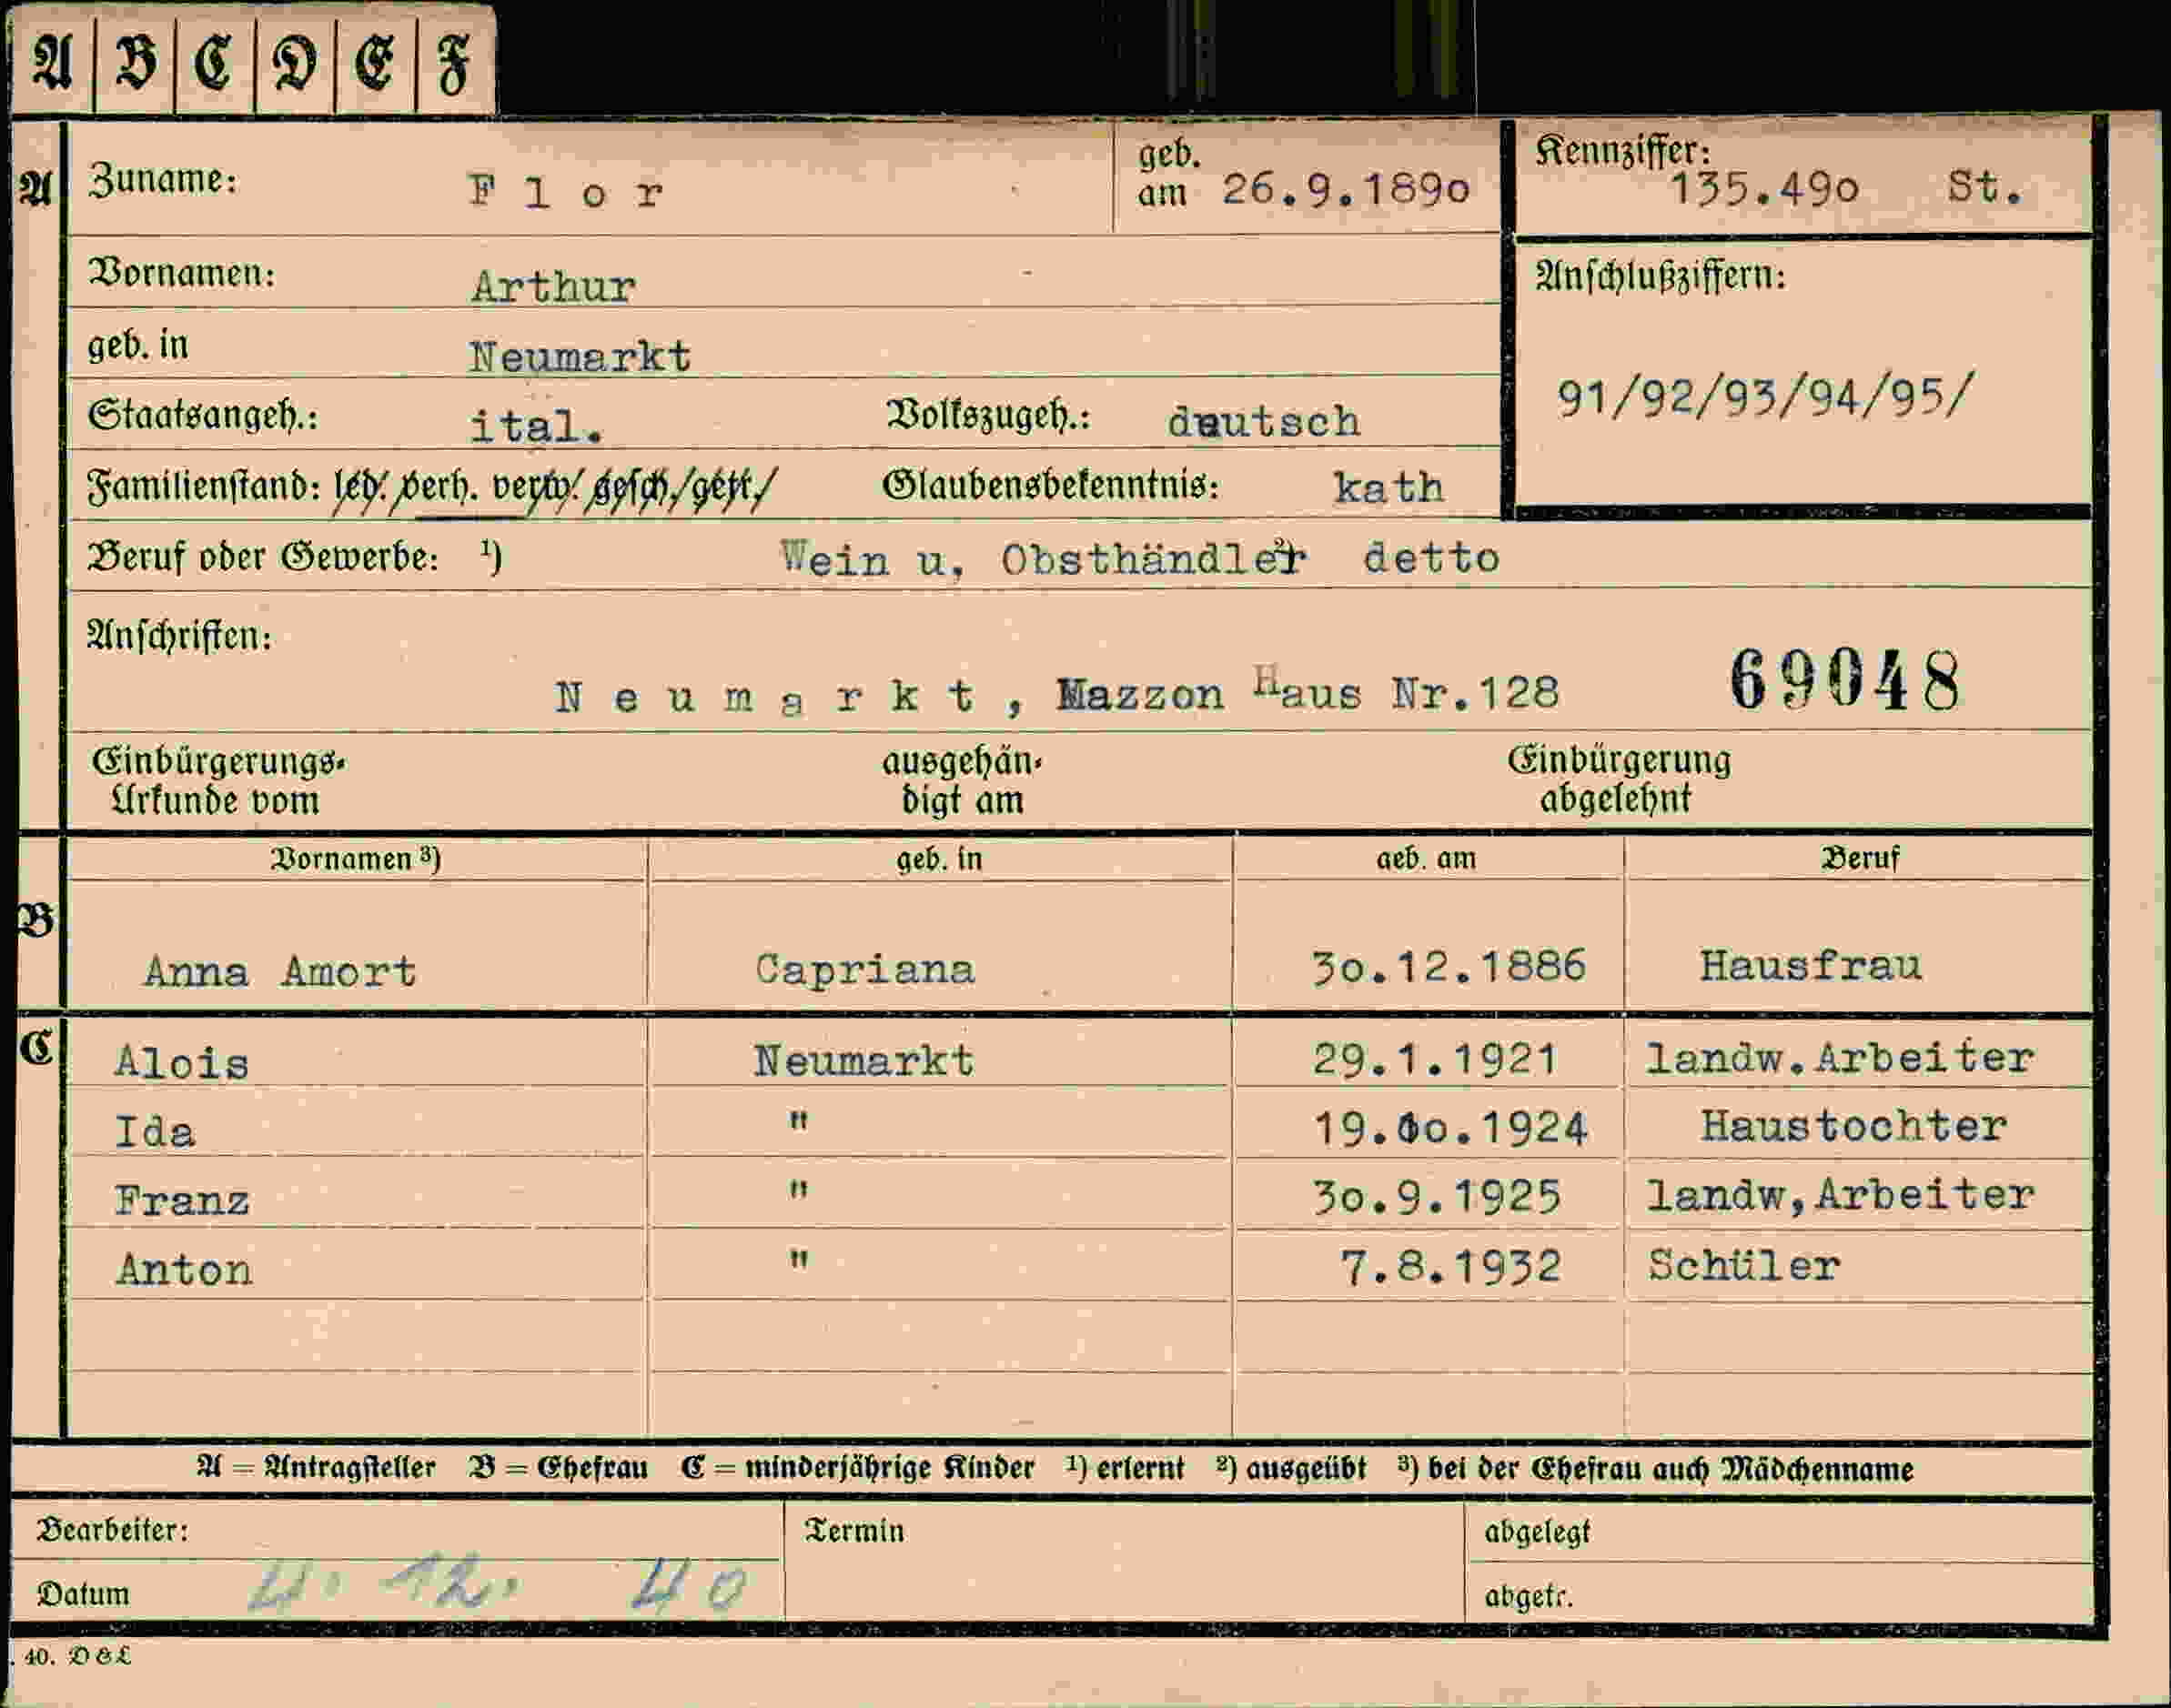2171x1708 pixels.
Task: Click the index tab letter A
Action: pos(52,62)
